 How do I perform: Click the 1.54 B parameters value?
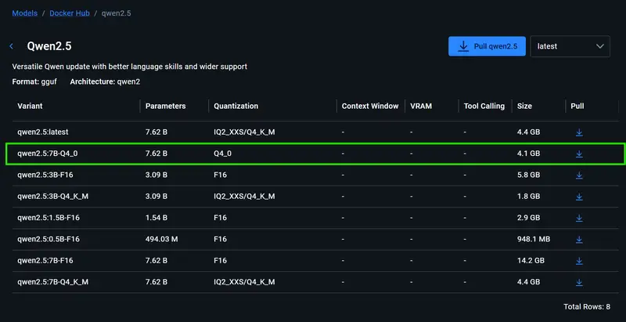click(156, 218)
